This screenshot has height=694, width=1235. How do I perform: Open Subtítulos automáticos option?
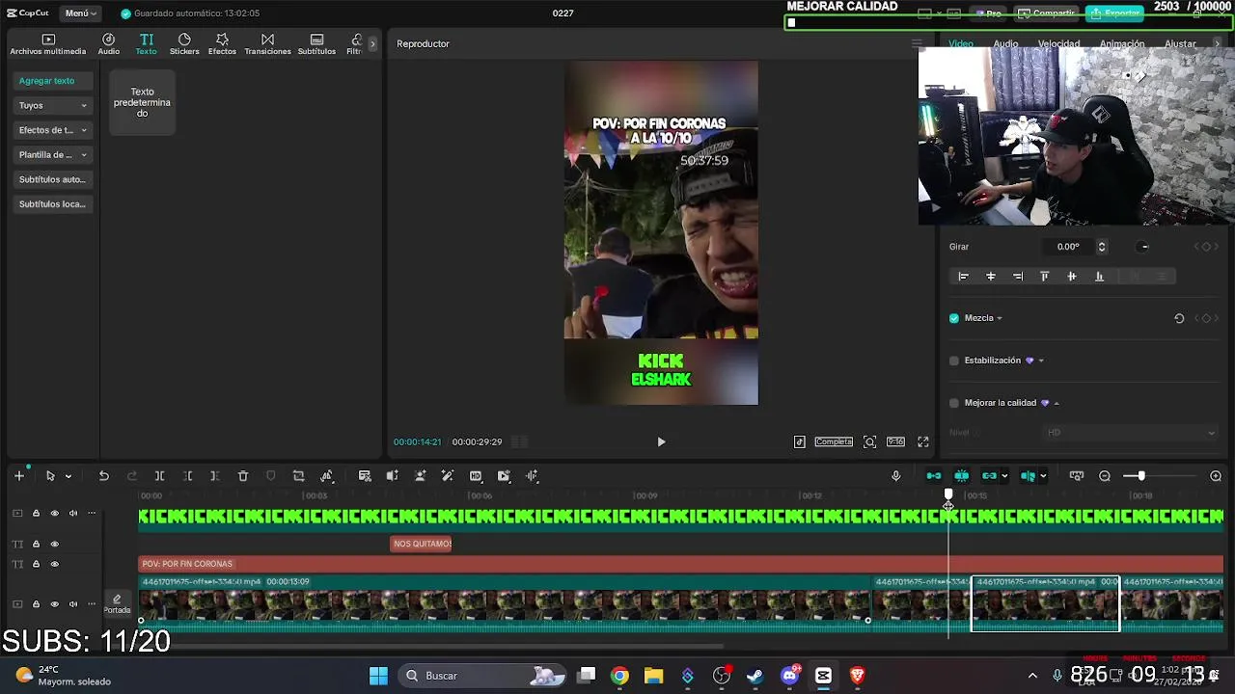(x=53, y=179)
